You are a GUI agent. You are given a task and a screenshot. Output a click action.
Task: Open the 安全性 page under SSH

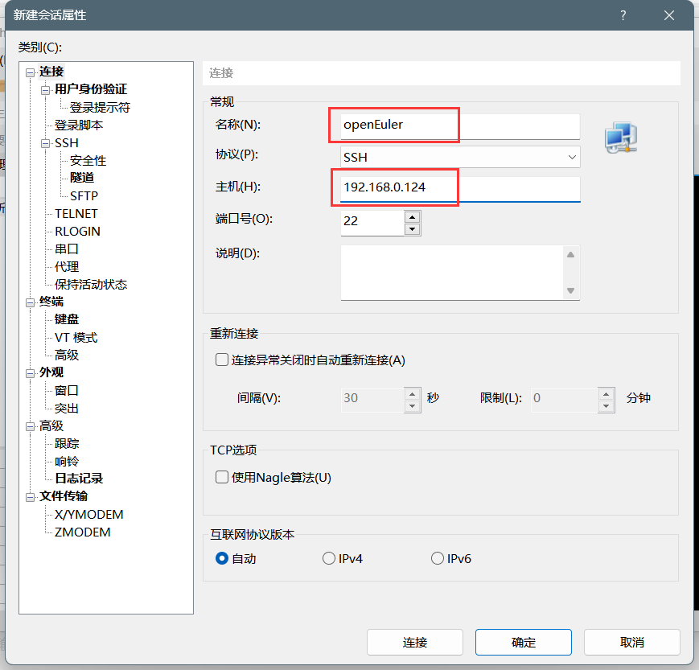coord(88,160)
